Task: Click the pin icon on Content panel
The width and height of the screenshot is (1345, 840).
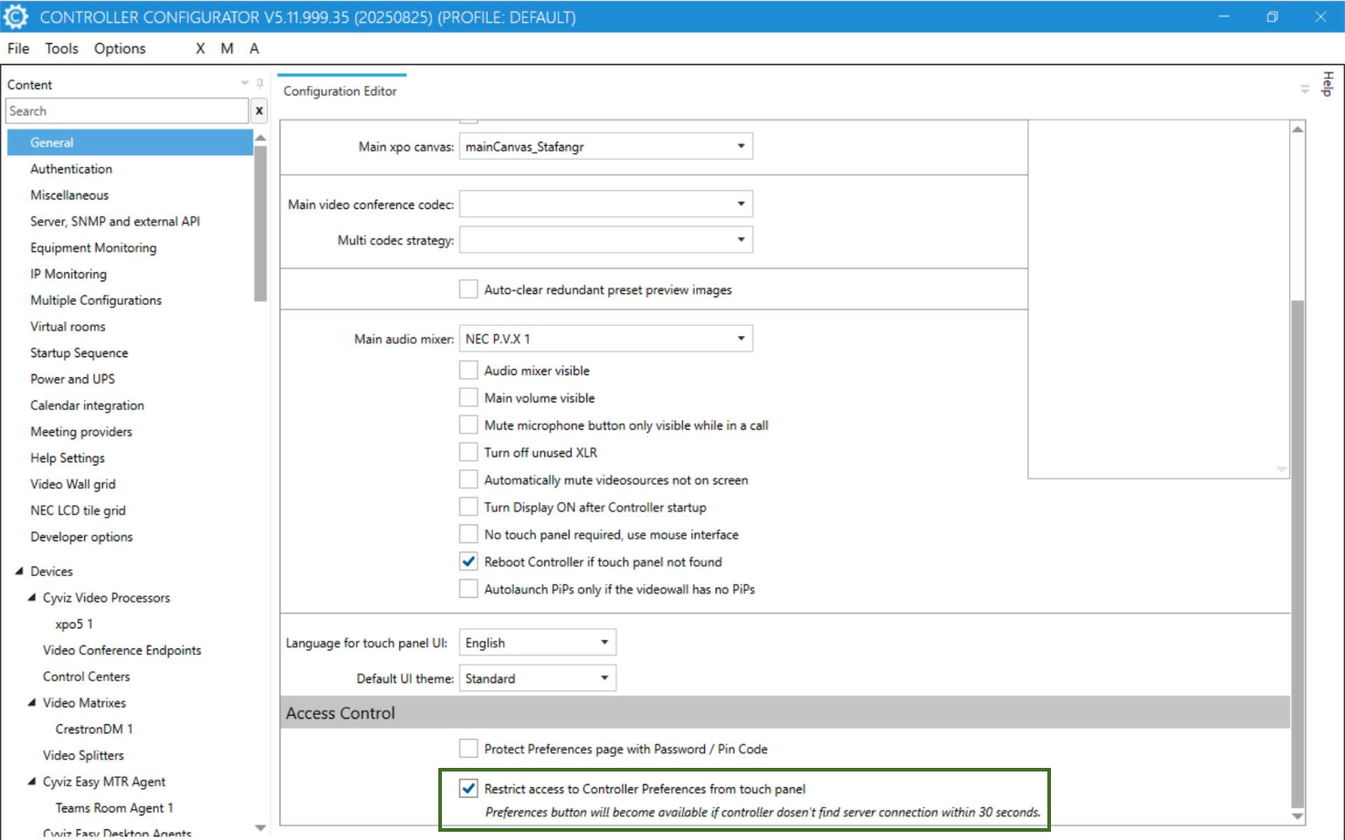Action: (x=260, y=83)
